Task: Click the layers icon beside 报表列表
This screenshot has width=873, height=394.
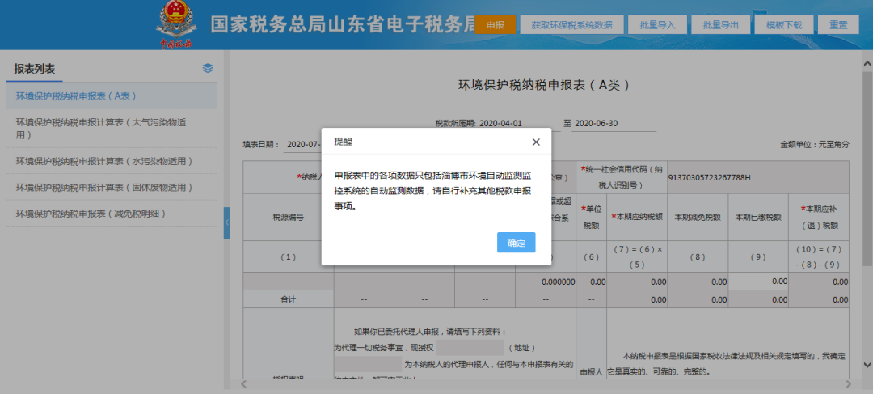Action: [208, 69]
